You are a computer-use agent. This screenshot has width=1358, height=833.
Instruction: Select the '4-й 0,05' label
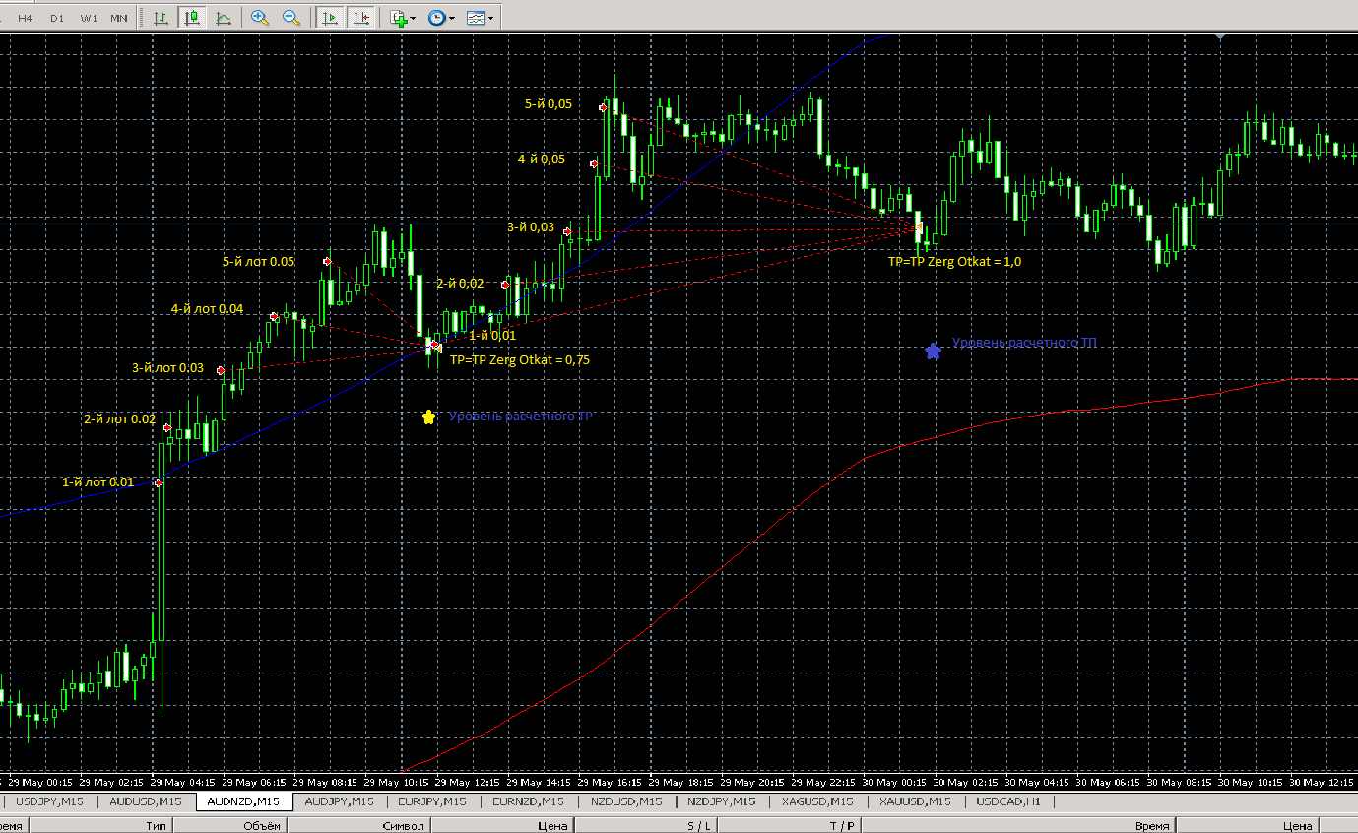click(542, 160)
